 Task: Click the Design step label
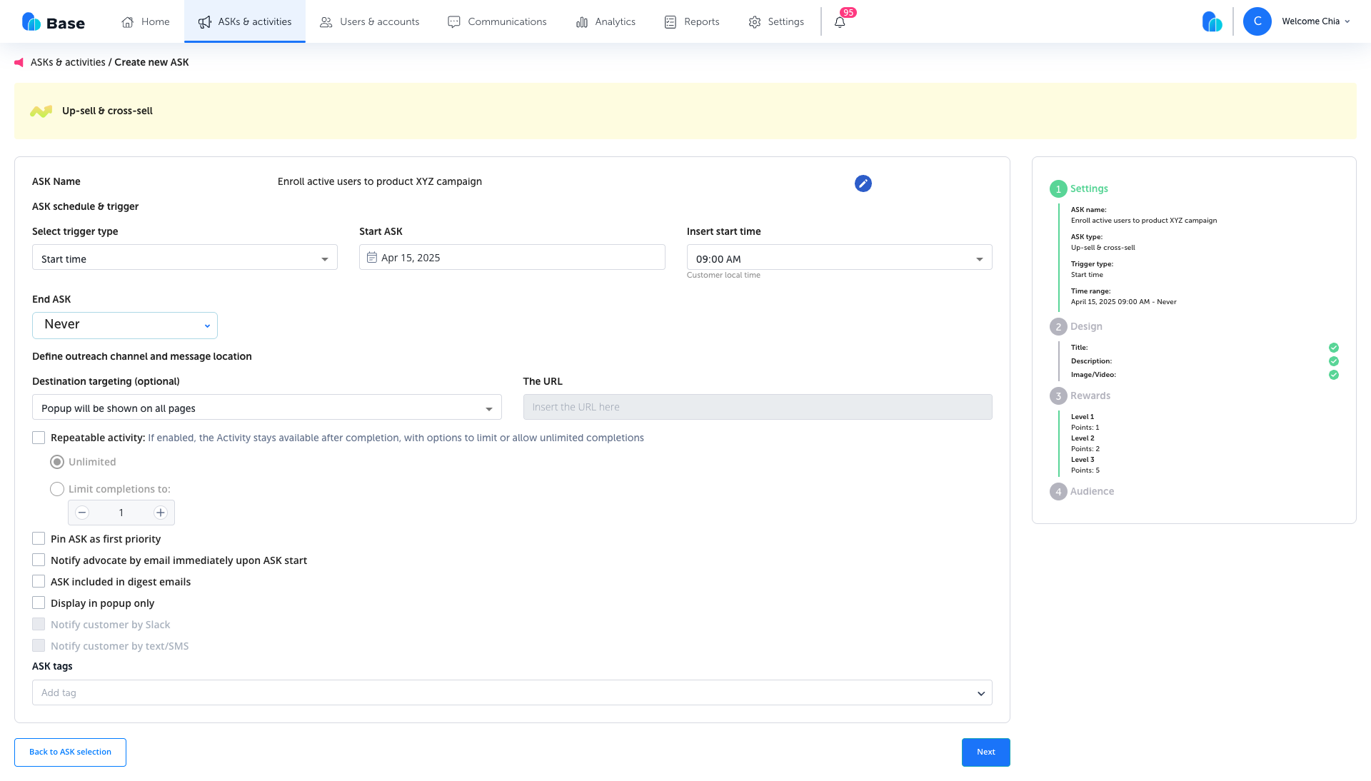pyautogui.click(x=1086, y=327)
